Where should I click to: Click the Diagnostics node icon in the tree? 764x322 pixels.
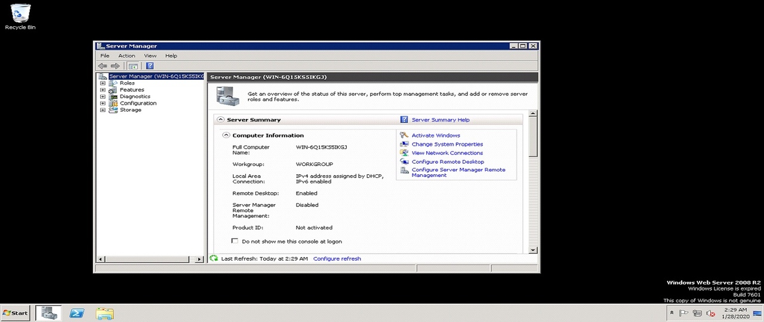click(x=113, y=96)
